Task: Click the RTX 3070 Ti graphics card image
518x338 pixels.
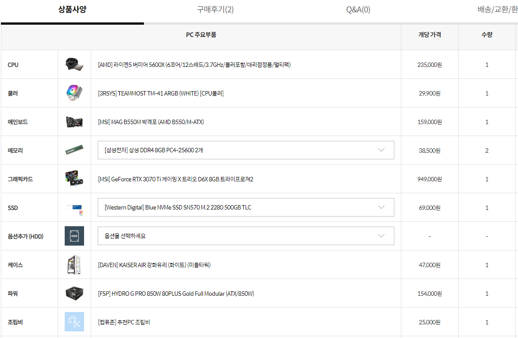Action: coord(74,178)
